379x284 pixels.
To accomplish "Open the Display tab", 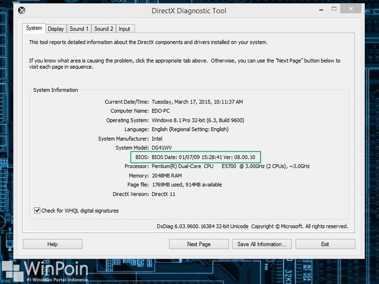I will (x=56, y=29).
